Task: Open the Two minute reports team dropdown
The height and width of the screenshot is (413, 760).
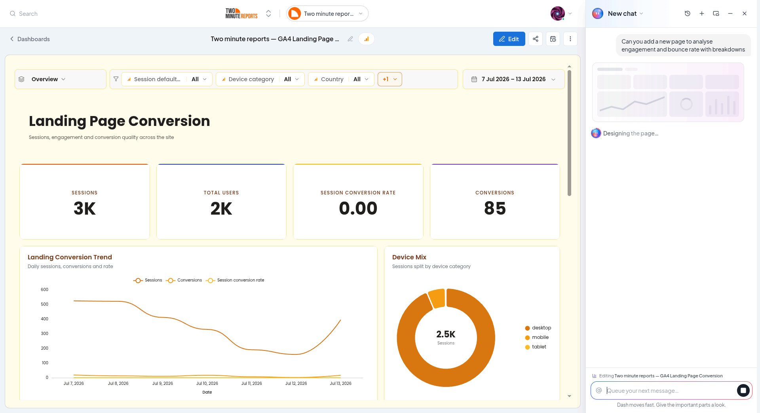Action: [x=327, y=13]
